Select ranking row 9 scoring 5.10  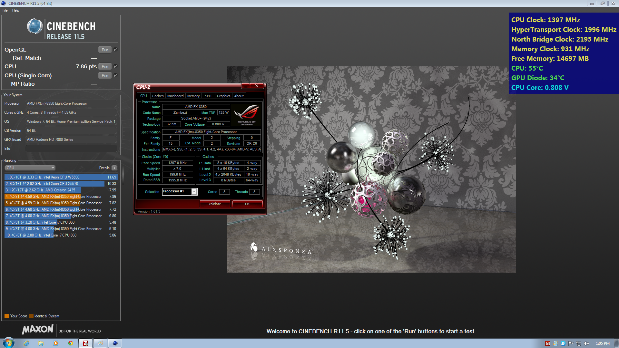point(61,229)
